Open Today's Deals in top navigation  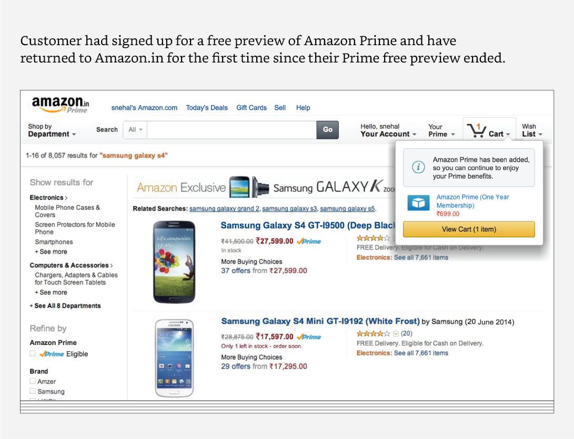(x=207, y=108)
